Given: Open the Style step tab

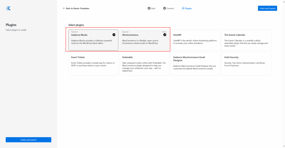Looking at the screenshot, I should [x=153, y=8].
